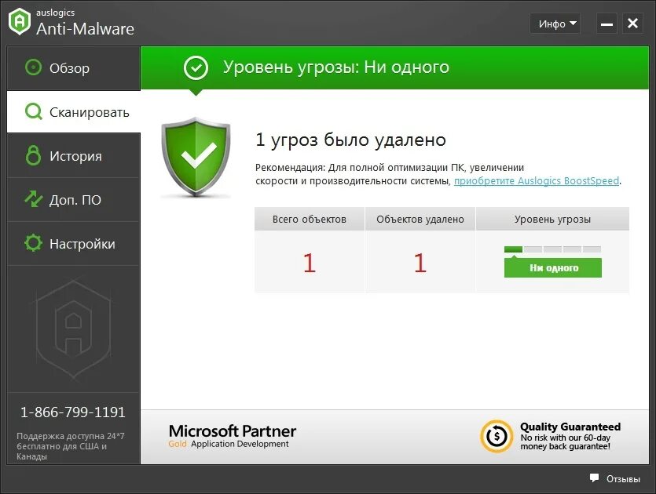Open the История tab
Viewport: 656px width, 494px height.
point(74,155)
